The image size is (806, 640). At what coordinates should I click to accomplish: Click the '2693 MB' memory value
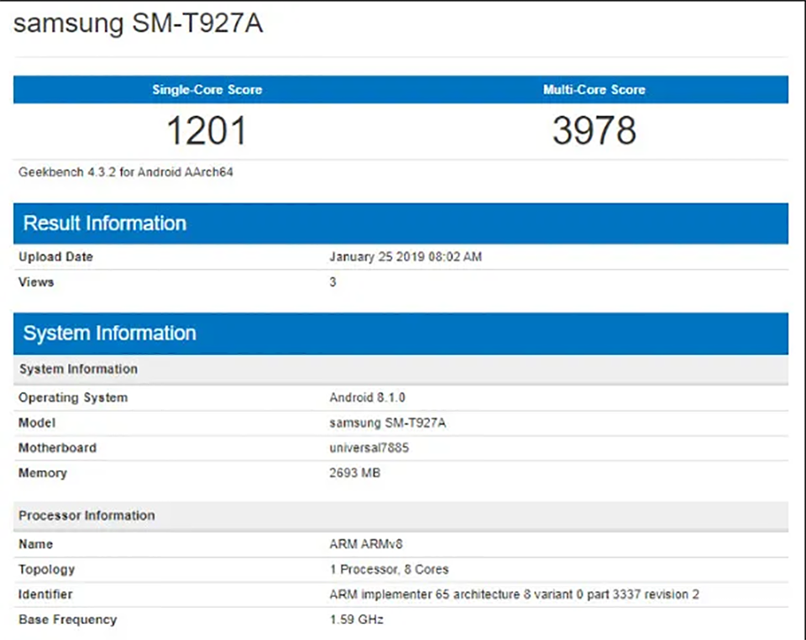(354, 473)
